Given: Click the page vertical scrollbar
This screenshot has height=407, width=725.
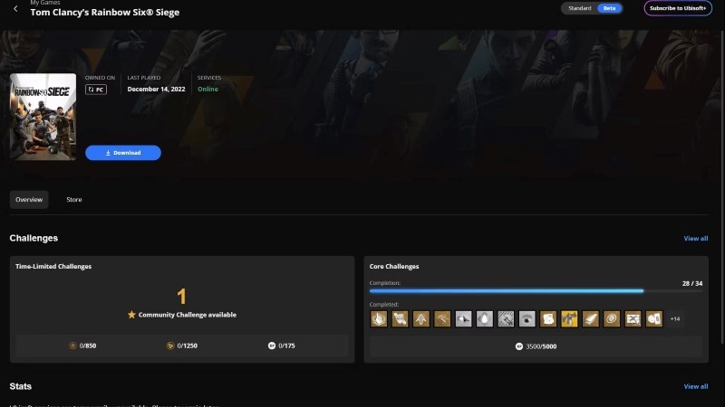Looking at the screenshot, I should 722,187.
